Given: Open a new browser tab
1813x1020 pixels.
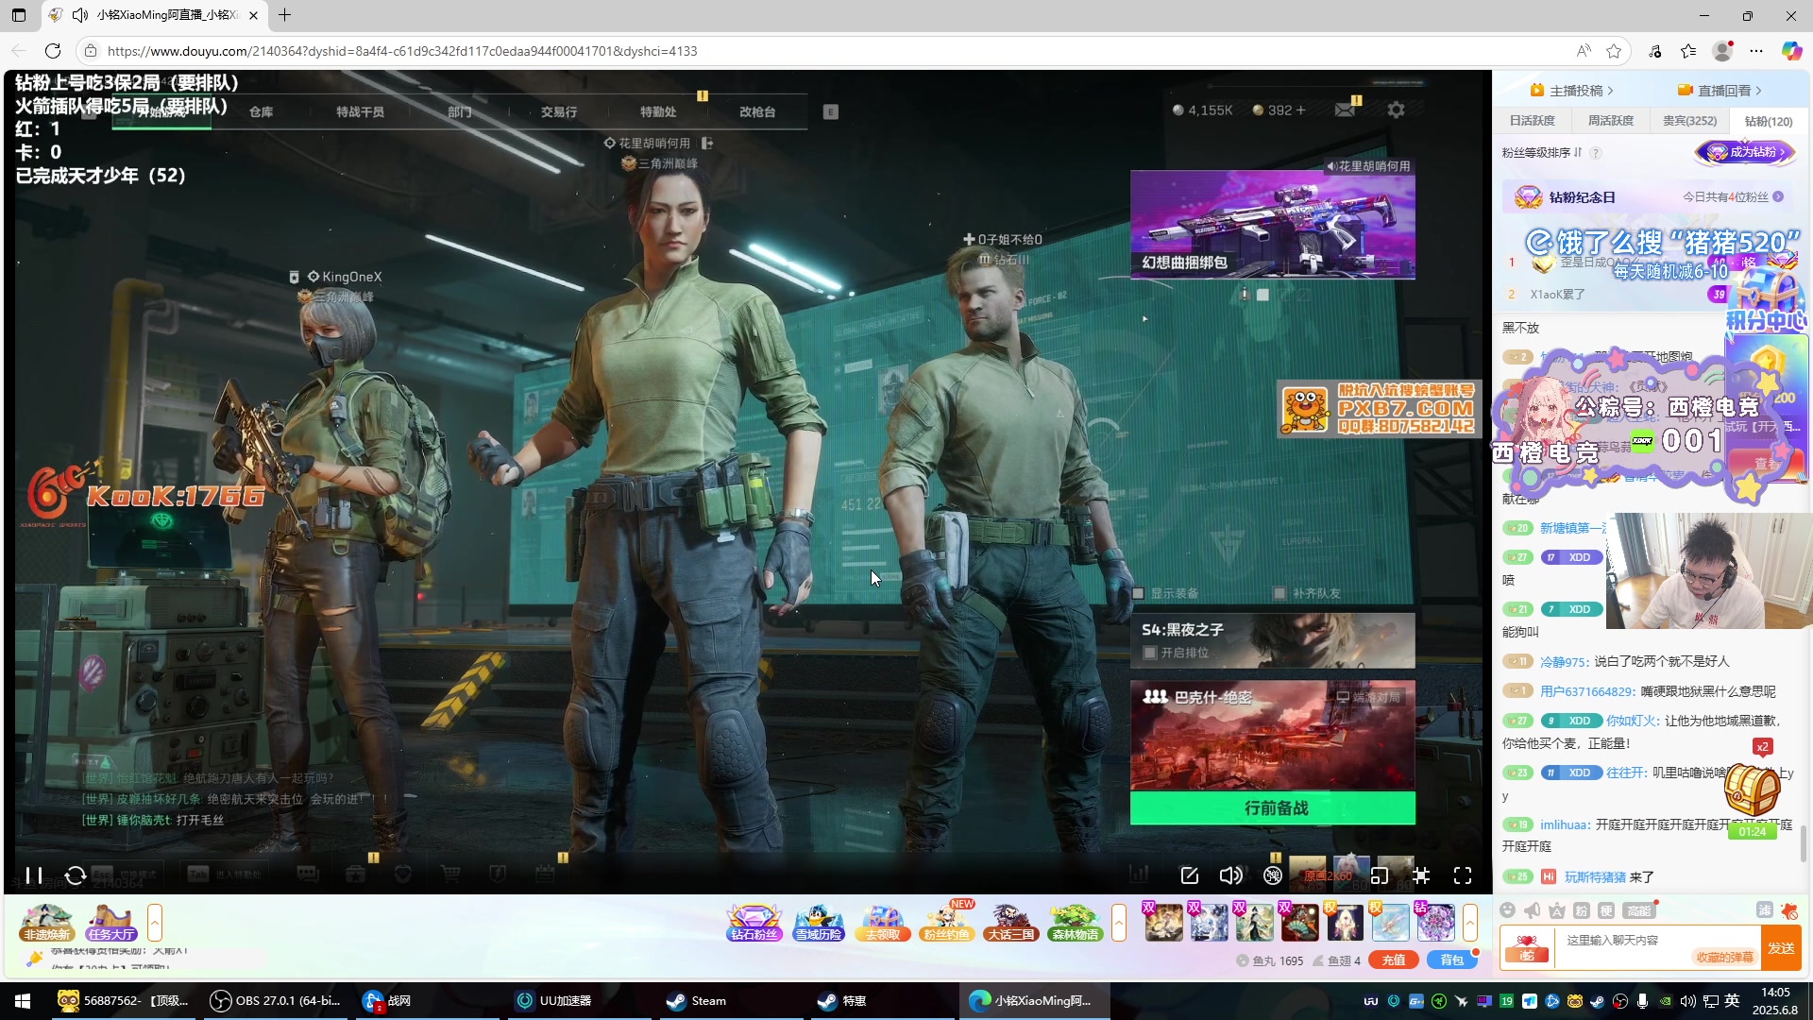Looking at the screenshot, I should coord(284,15).
